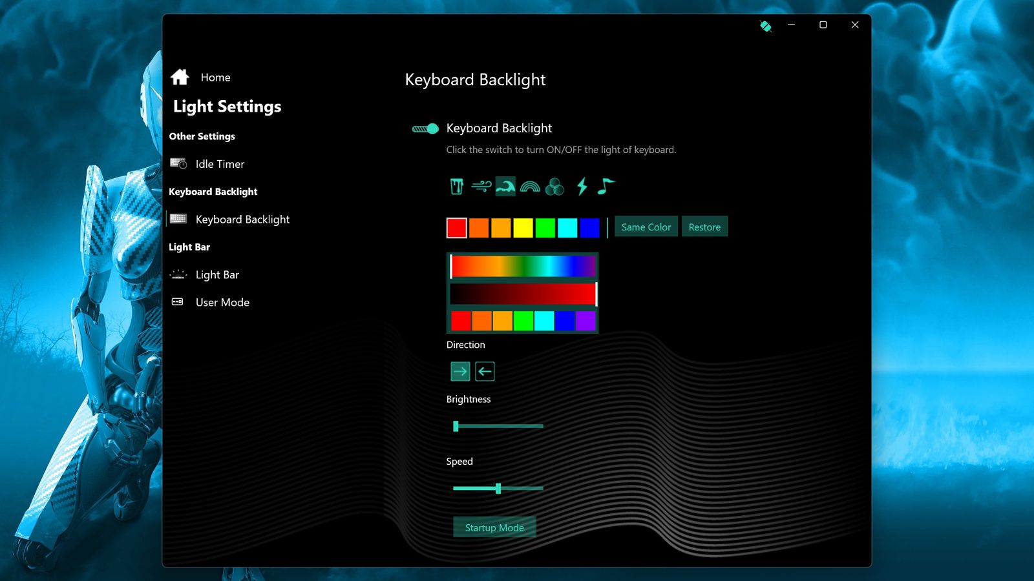Click the Restore button

[704, 227]
